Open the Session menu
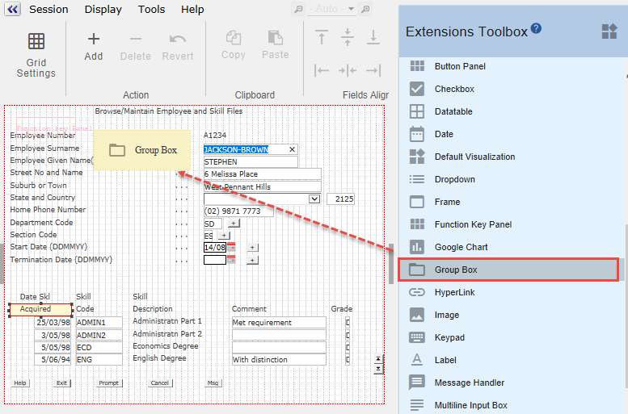Image resolution: width=628 pixels, height=414 pixels. pyautogui.click(x=48, y=9)
